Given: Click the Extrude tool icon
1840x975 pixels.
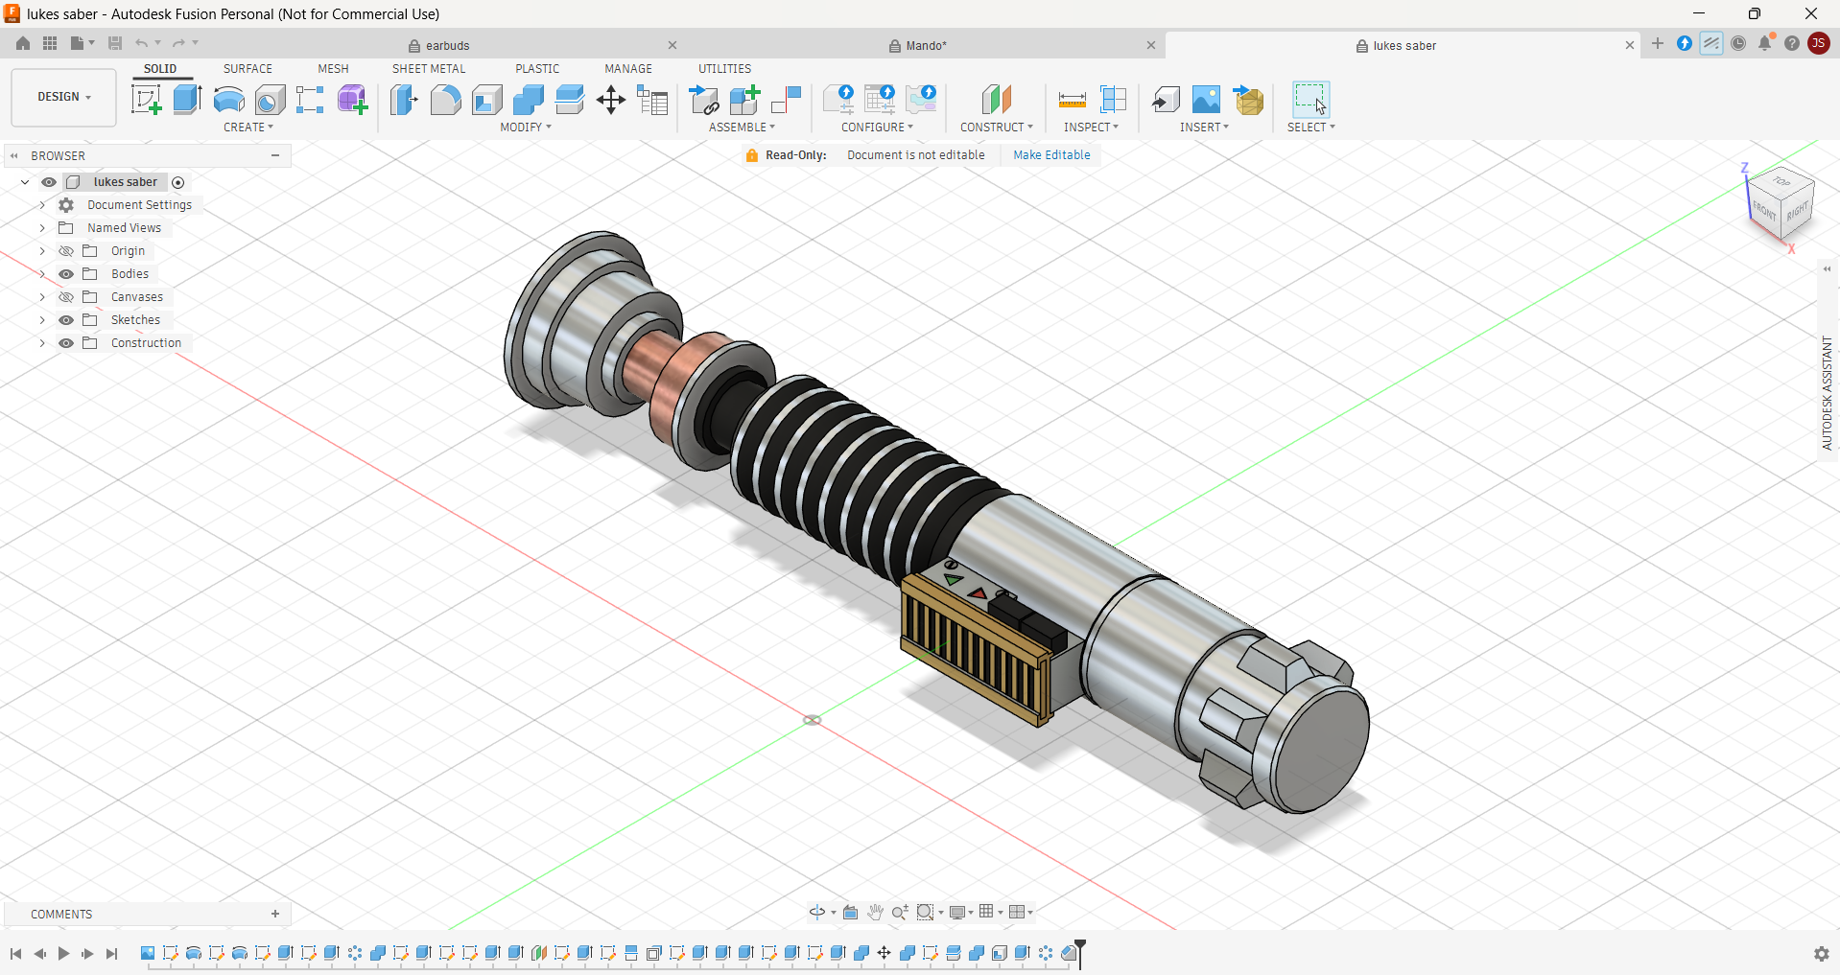Looking at the screenshot, I should tap(187, 100).
